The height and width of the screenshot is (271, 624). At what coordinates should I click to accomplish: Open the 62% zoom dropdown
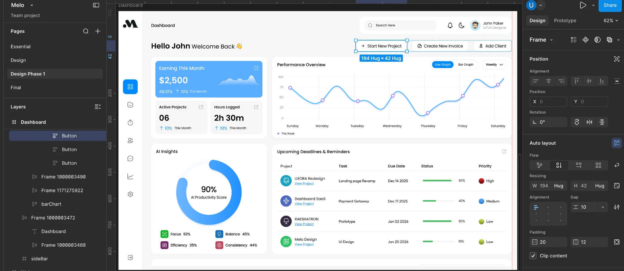click(x=611, y=20)
